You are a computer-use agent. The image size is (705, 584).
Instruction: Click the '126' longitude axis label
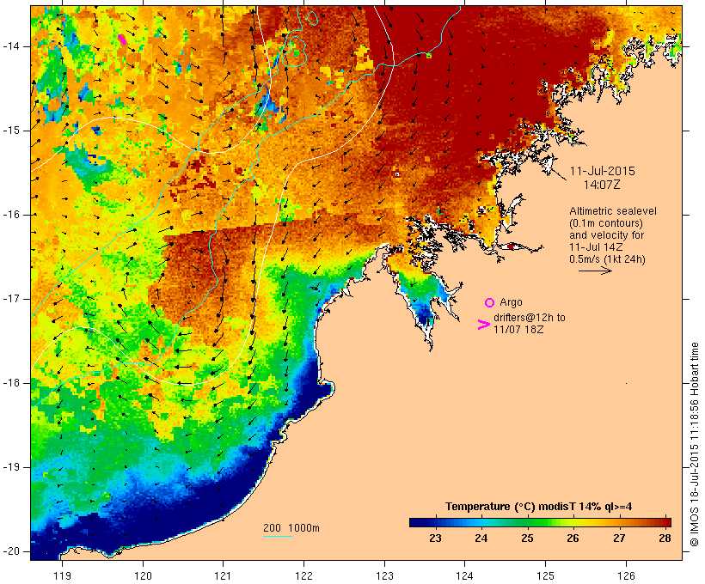626,575
